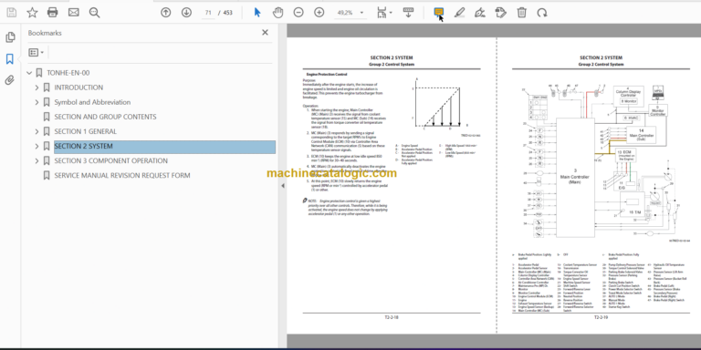
Task: Click Main Controller (Main) block in diagram
Action: 575,177
